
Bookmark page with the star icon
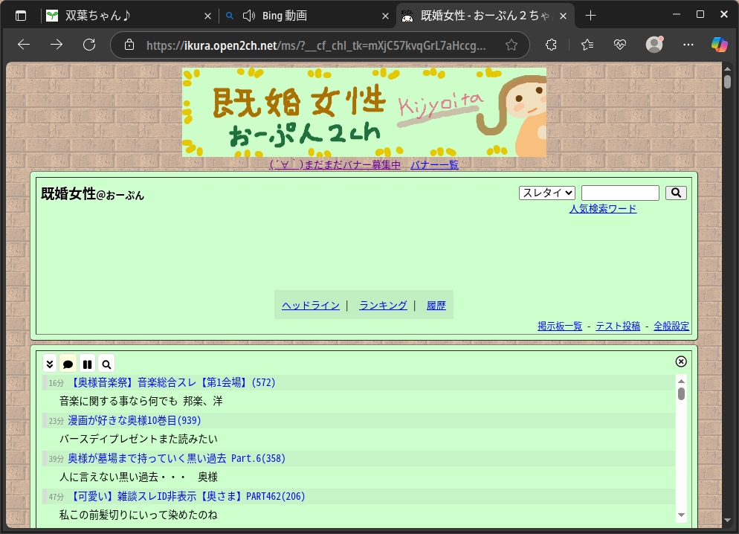pyautogui.click(x=512, y=45)
